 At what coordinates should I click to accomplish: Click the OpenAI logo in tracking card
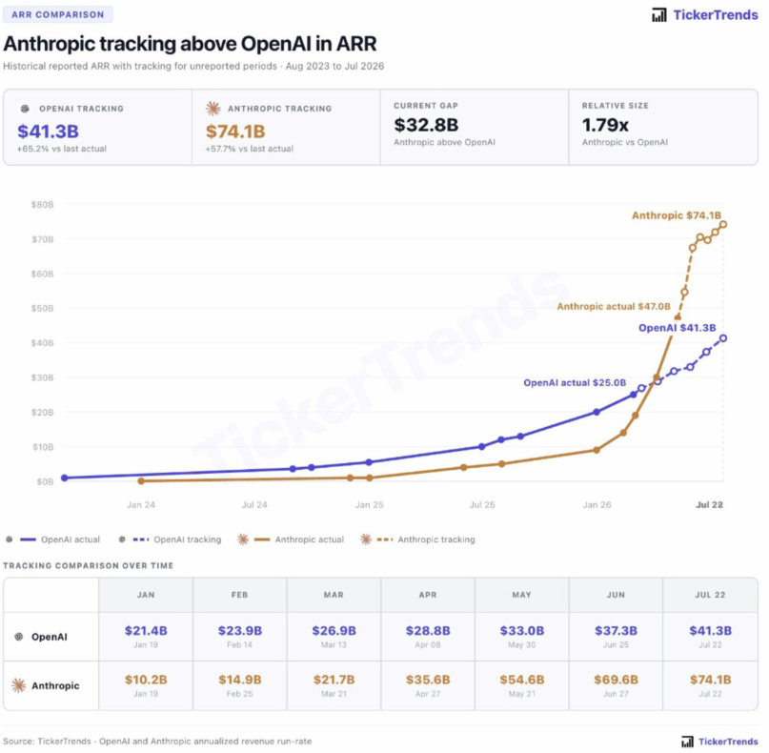pos(25,109)
